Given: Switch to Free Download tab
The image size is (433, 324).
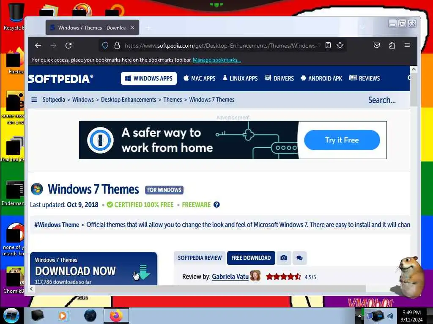Looking at the screenshot, I should (x=251, y=258).
